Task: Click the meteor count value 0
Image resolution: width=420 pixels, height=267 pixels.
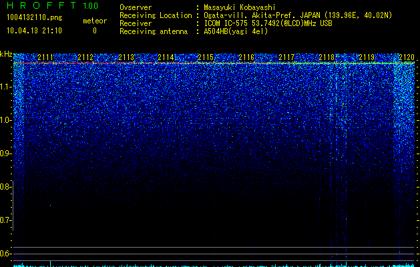Action: point(95,31)
